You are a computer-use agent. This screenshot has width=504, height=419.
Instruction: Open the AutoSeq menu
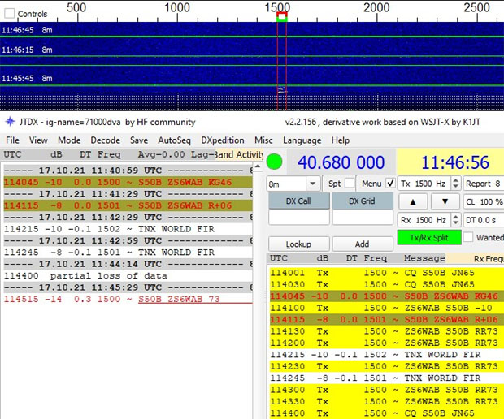pyautogui.click(x=174, y=140)
